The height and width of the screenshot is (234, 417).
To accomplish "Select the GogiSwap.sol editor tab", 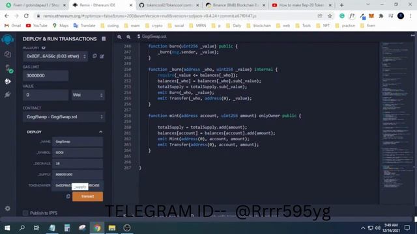I will click(x=152, y=36).
